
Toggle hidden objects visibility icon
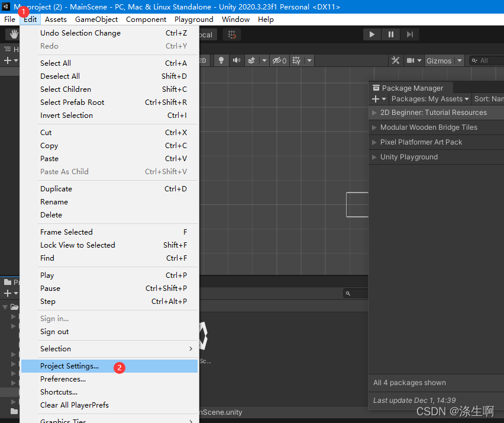[279, 60]
